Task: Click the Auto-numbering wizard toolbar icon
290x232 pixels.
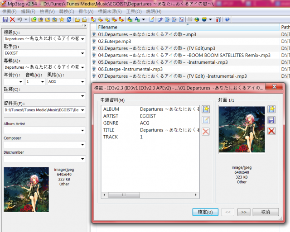Action: pyautogui.click(x=181, y=19)
